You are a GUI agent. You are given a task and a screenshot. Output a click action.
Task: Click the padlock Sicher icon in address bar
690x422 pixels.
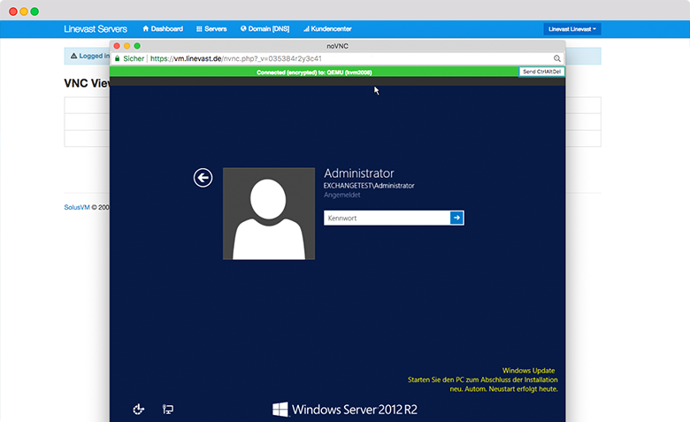tap(118, 58)
